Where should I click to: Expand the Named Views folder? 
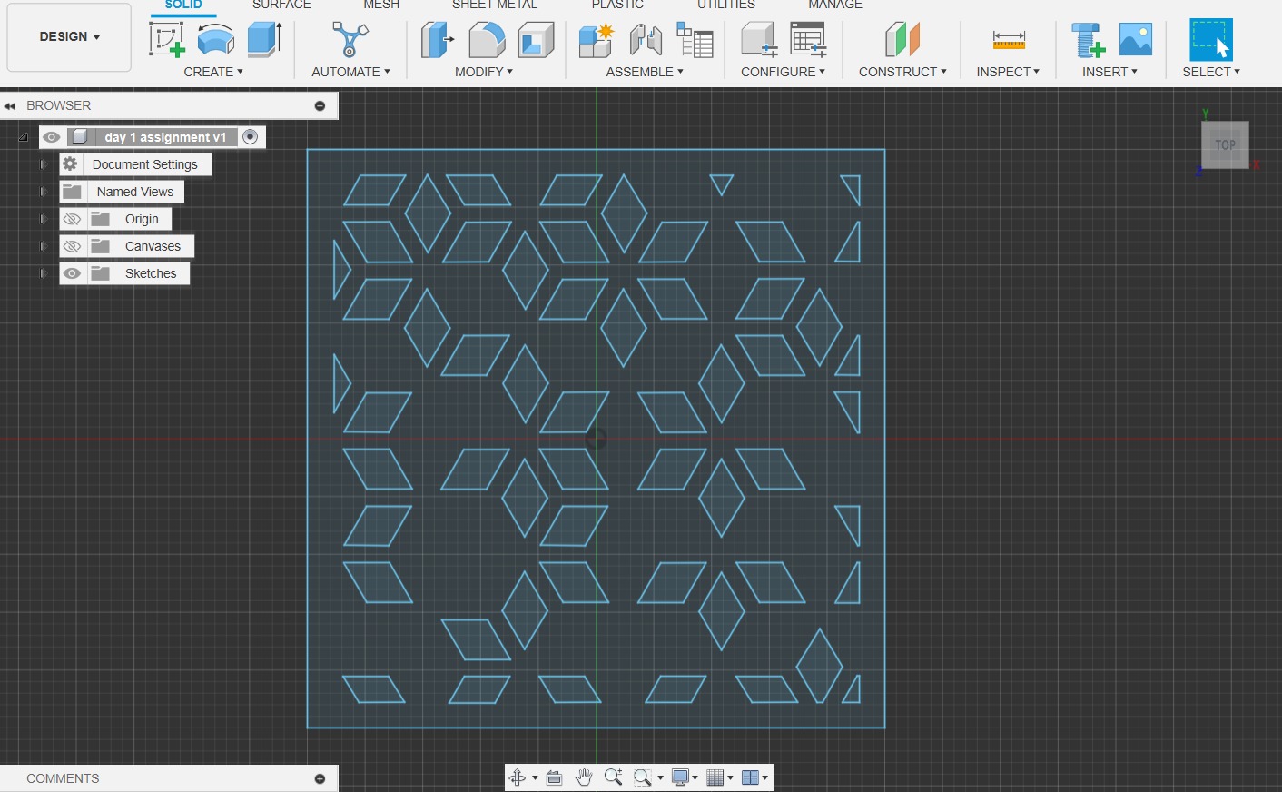[x=43, y=192]
